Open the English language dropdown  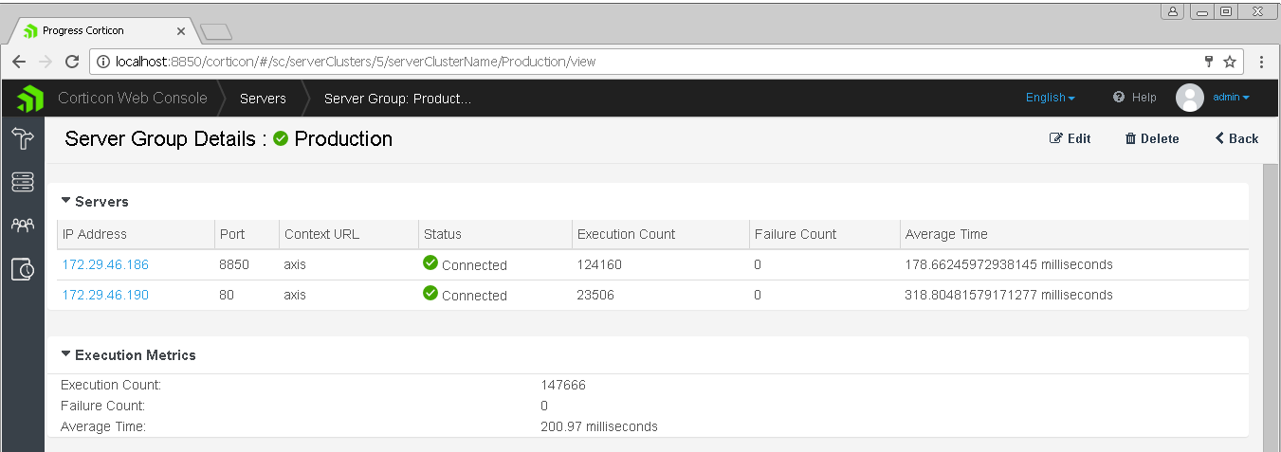(1050, 98)
